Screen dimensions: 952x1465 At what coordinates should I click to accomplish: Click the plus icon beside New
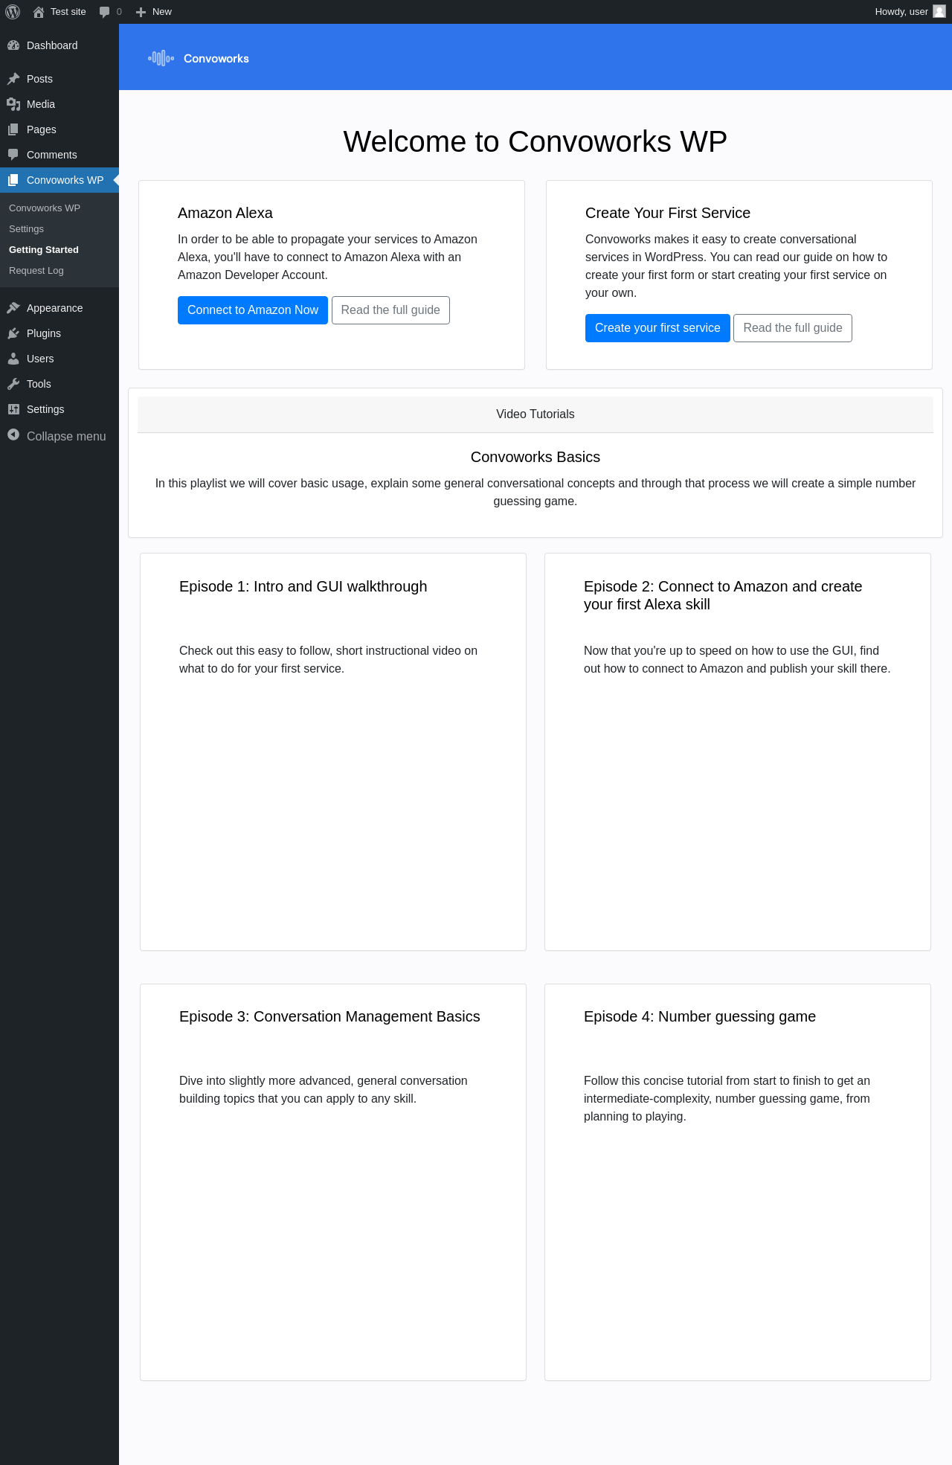coord(141,12)
